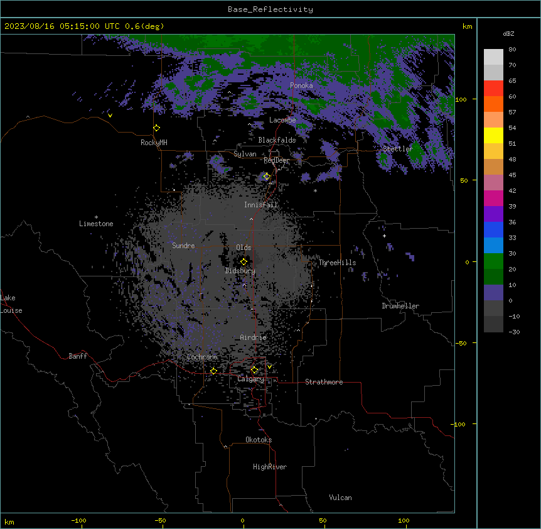
Task: Click the yellow V marker northwest of RockyMH
Action: (x=110, y=116)
